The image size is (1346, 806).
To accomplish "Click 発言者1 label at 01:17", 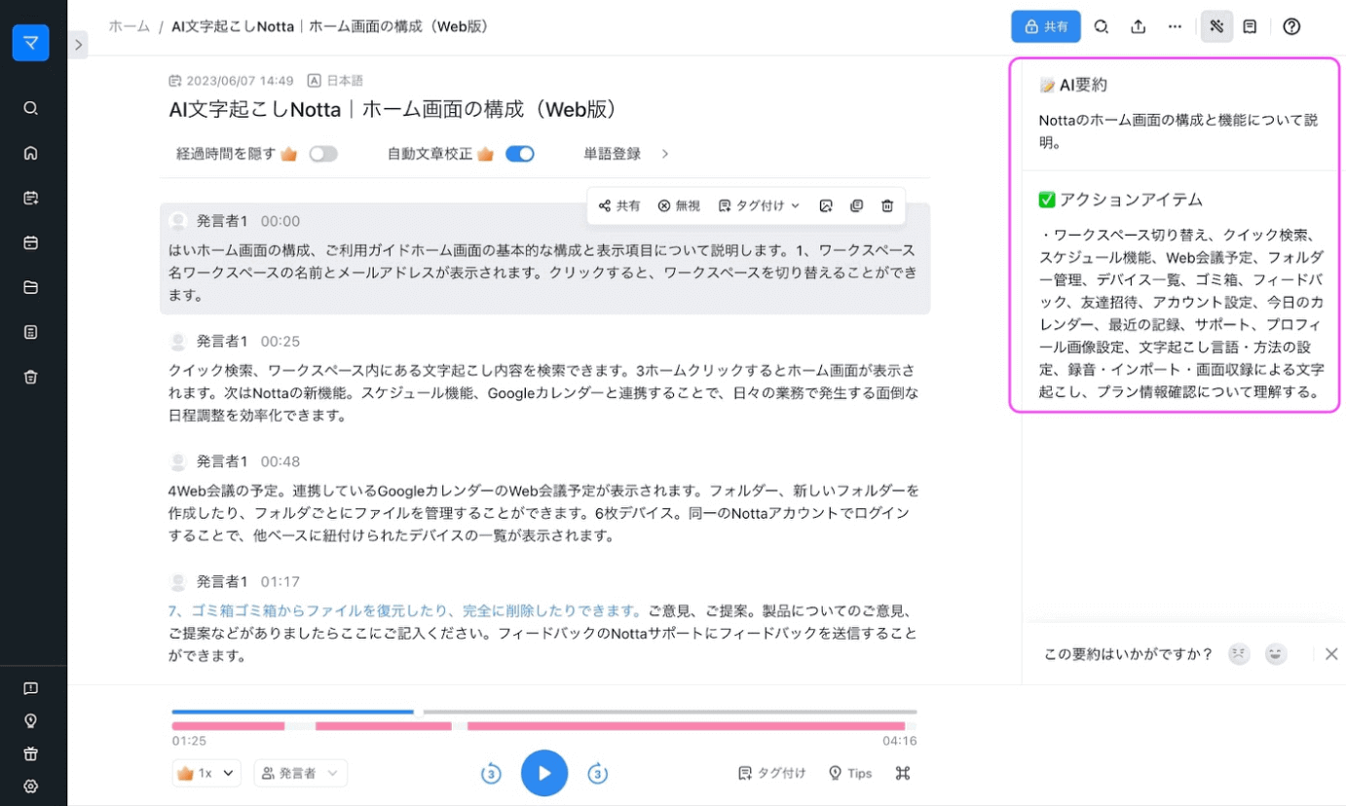I will (222, 581).
